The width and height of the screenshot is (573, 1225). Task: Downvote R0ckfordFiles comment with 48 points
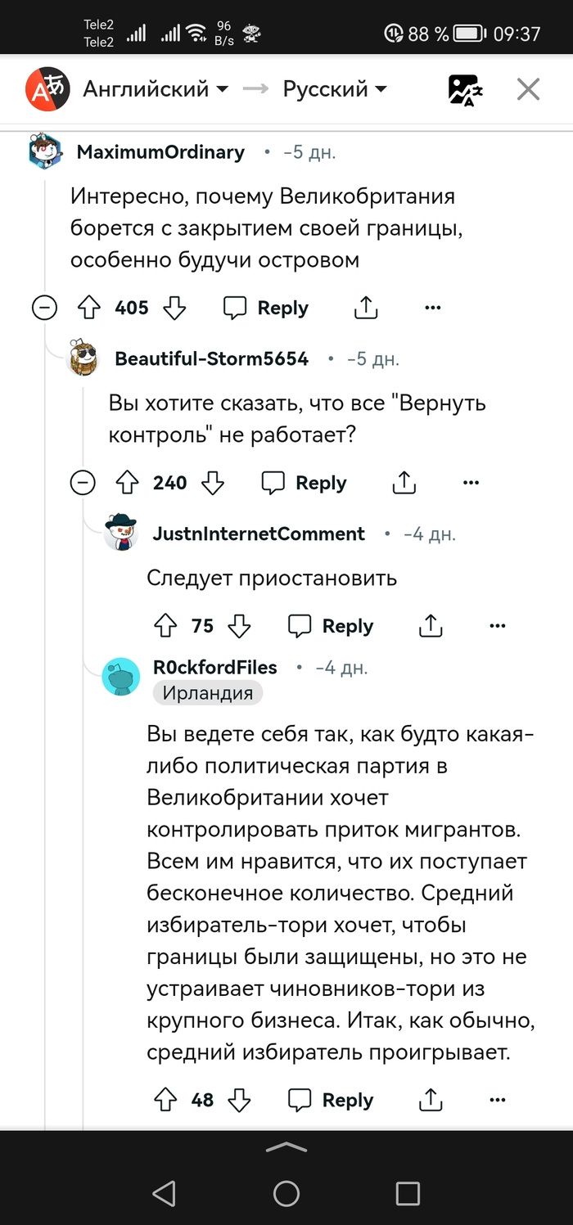click(239, 1101)
